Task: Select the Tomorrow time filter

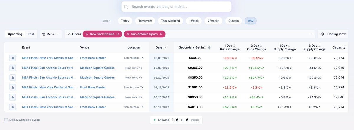Action: [x=145, y=21]
